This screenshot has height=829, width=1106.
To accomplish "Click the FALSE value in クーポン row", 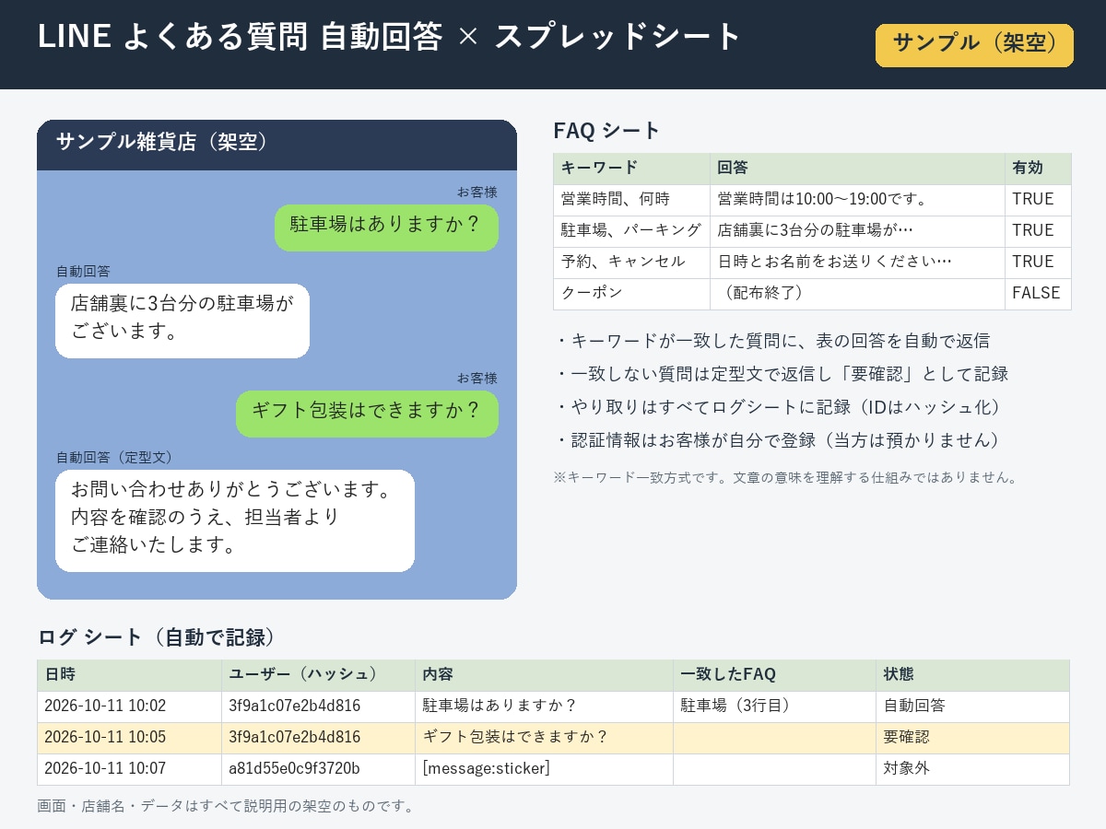I will pos(1038,294).
